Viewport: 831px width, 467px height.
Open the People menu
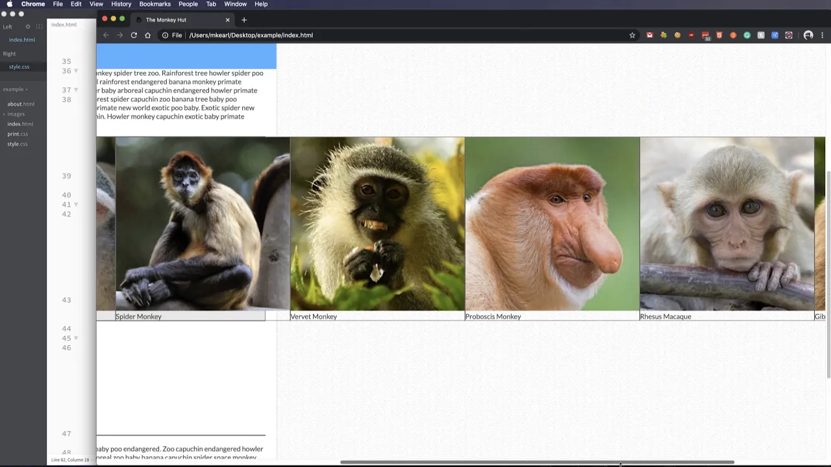(x=188, y=4)
